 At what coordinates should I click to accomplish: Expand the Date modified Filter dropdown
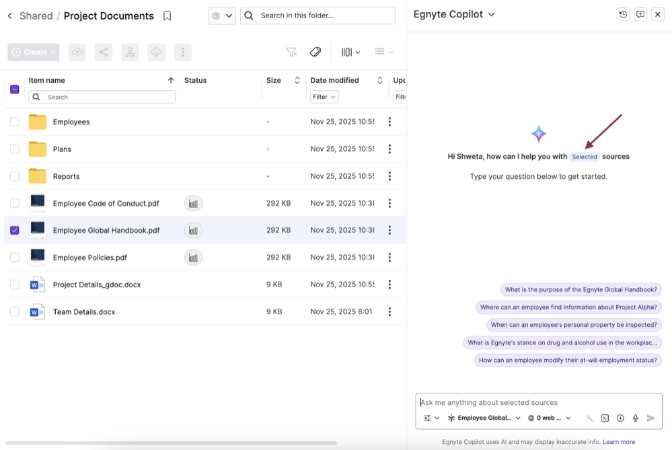[x=324, y=97]
